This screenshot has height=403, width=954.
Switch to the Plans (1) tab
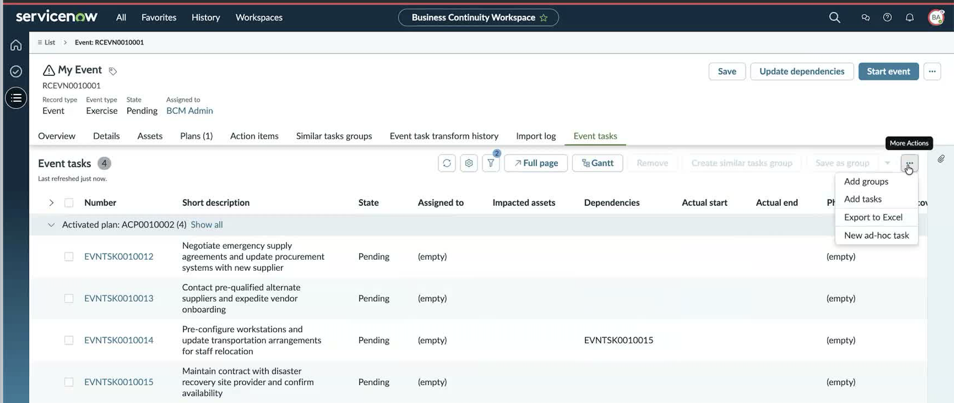coord(196,136)
